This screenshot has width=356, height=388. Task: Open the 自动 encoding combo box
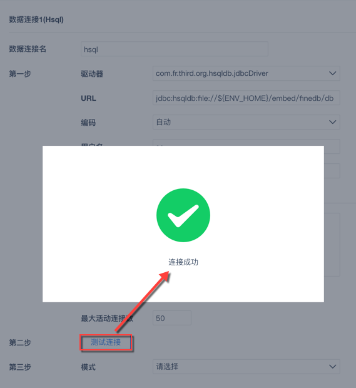pos(247,122)
